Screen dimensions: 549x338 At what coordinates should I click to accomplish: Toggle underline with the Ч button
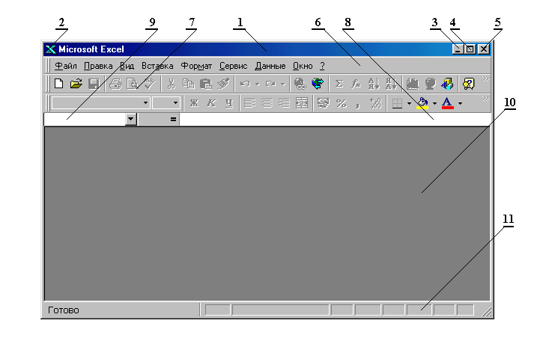coord(229,103)
